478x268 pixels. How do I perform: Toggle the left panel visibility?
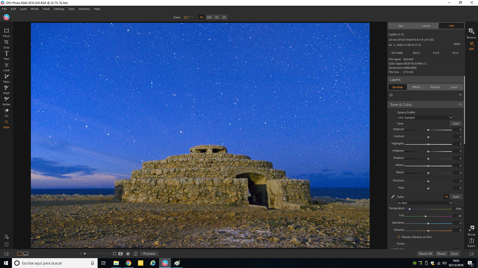point(6,254)
